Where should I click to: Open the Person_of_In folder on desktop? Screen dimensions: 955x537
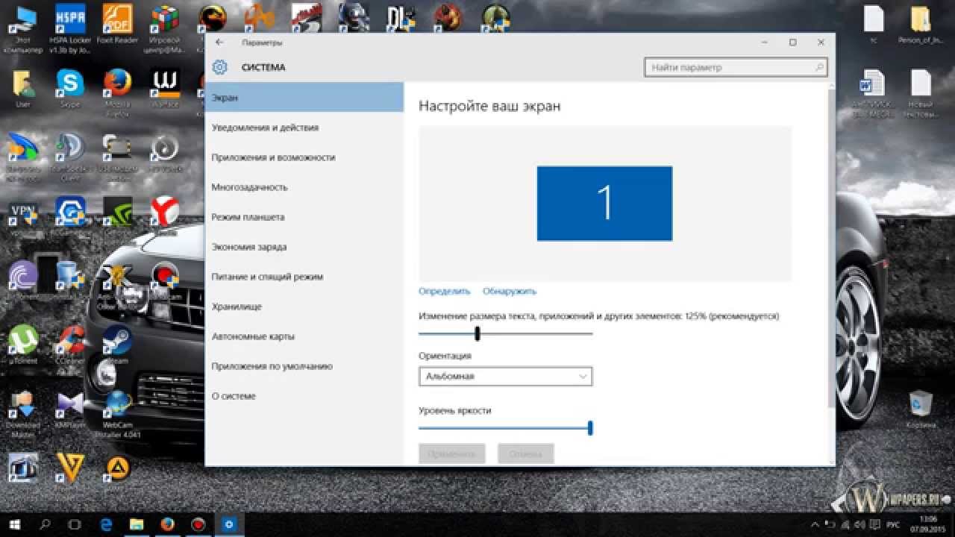(x=920, y=24)
